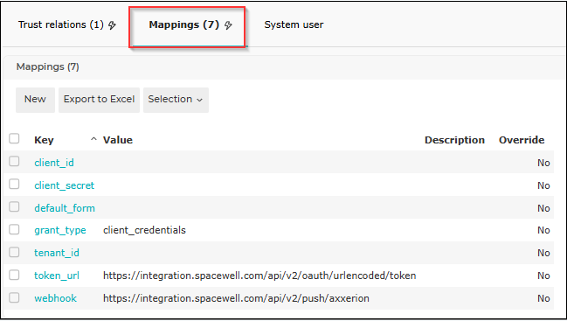The height and width of the screenshot is (321, 567).
Task: Check the client_id row checkbox
Action: (14, 161)
